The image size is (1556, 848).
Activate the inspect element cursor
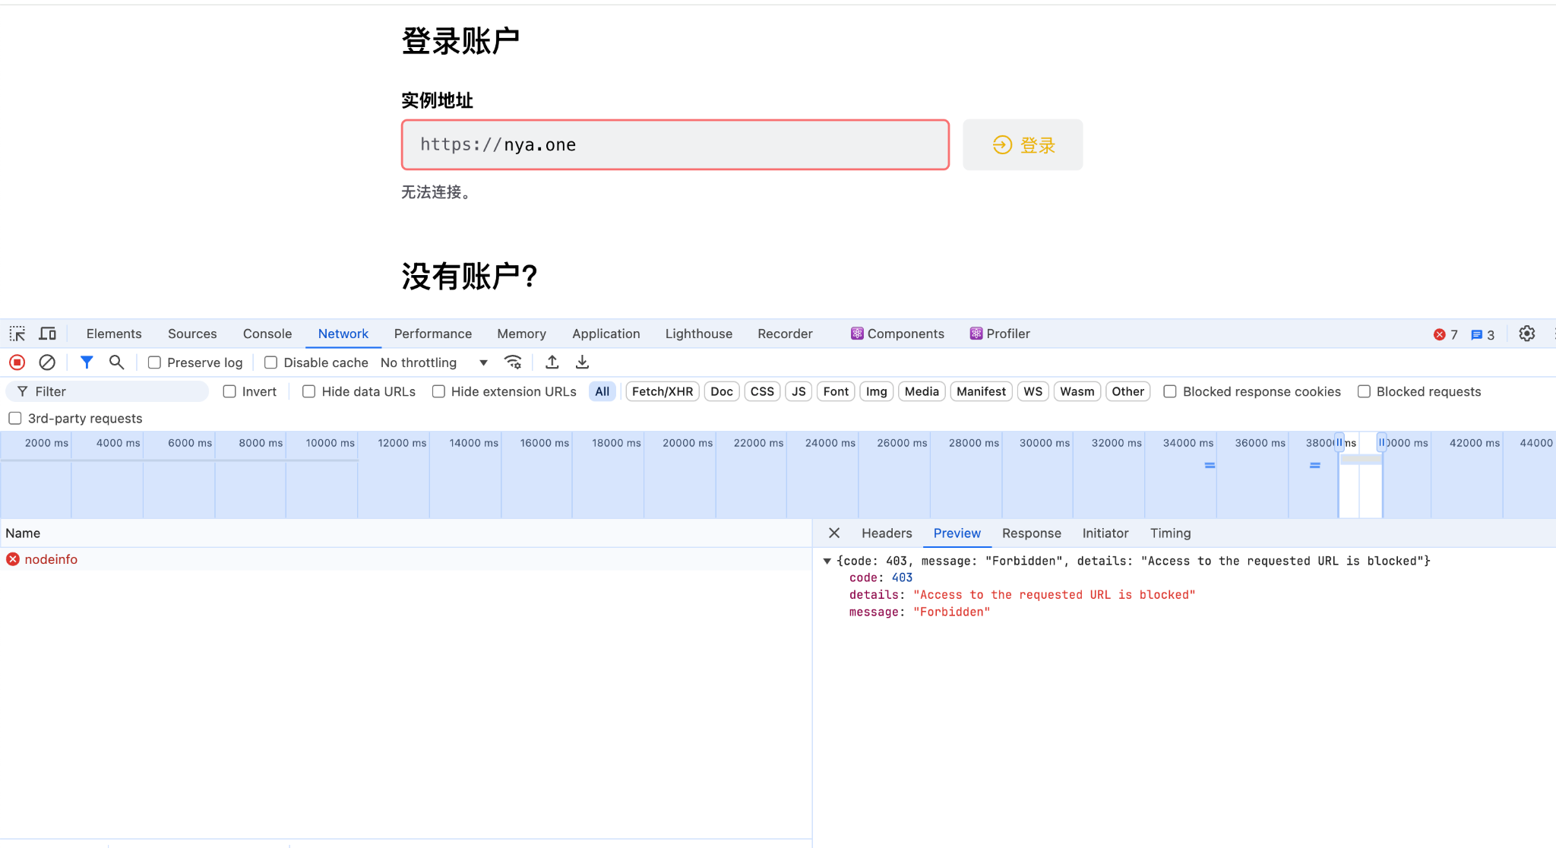tap(17, 334)
